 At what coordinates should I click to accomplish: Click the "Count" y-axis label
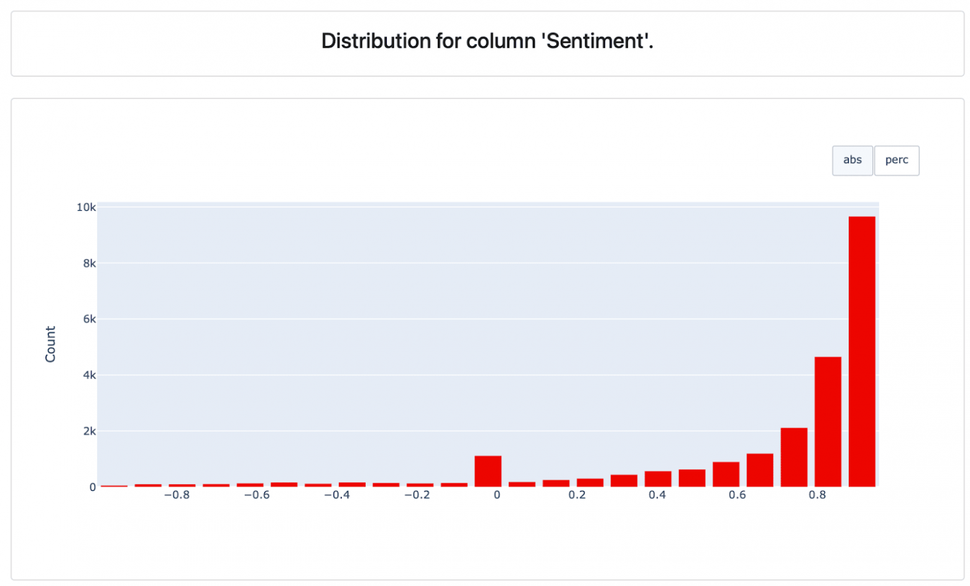(x=50, y=344)
